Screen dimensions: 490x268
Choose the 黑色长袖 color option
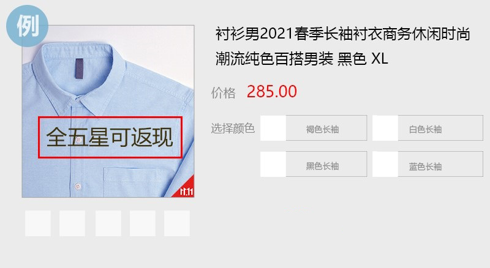(326, 165)
